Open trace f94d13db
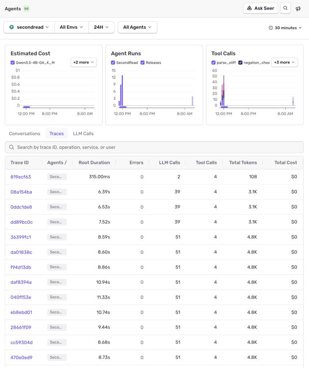Viewport: 309px width, 368px height. click(x=21, y=267)
